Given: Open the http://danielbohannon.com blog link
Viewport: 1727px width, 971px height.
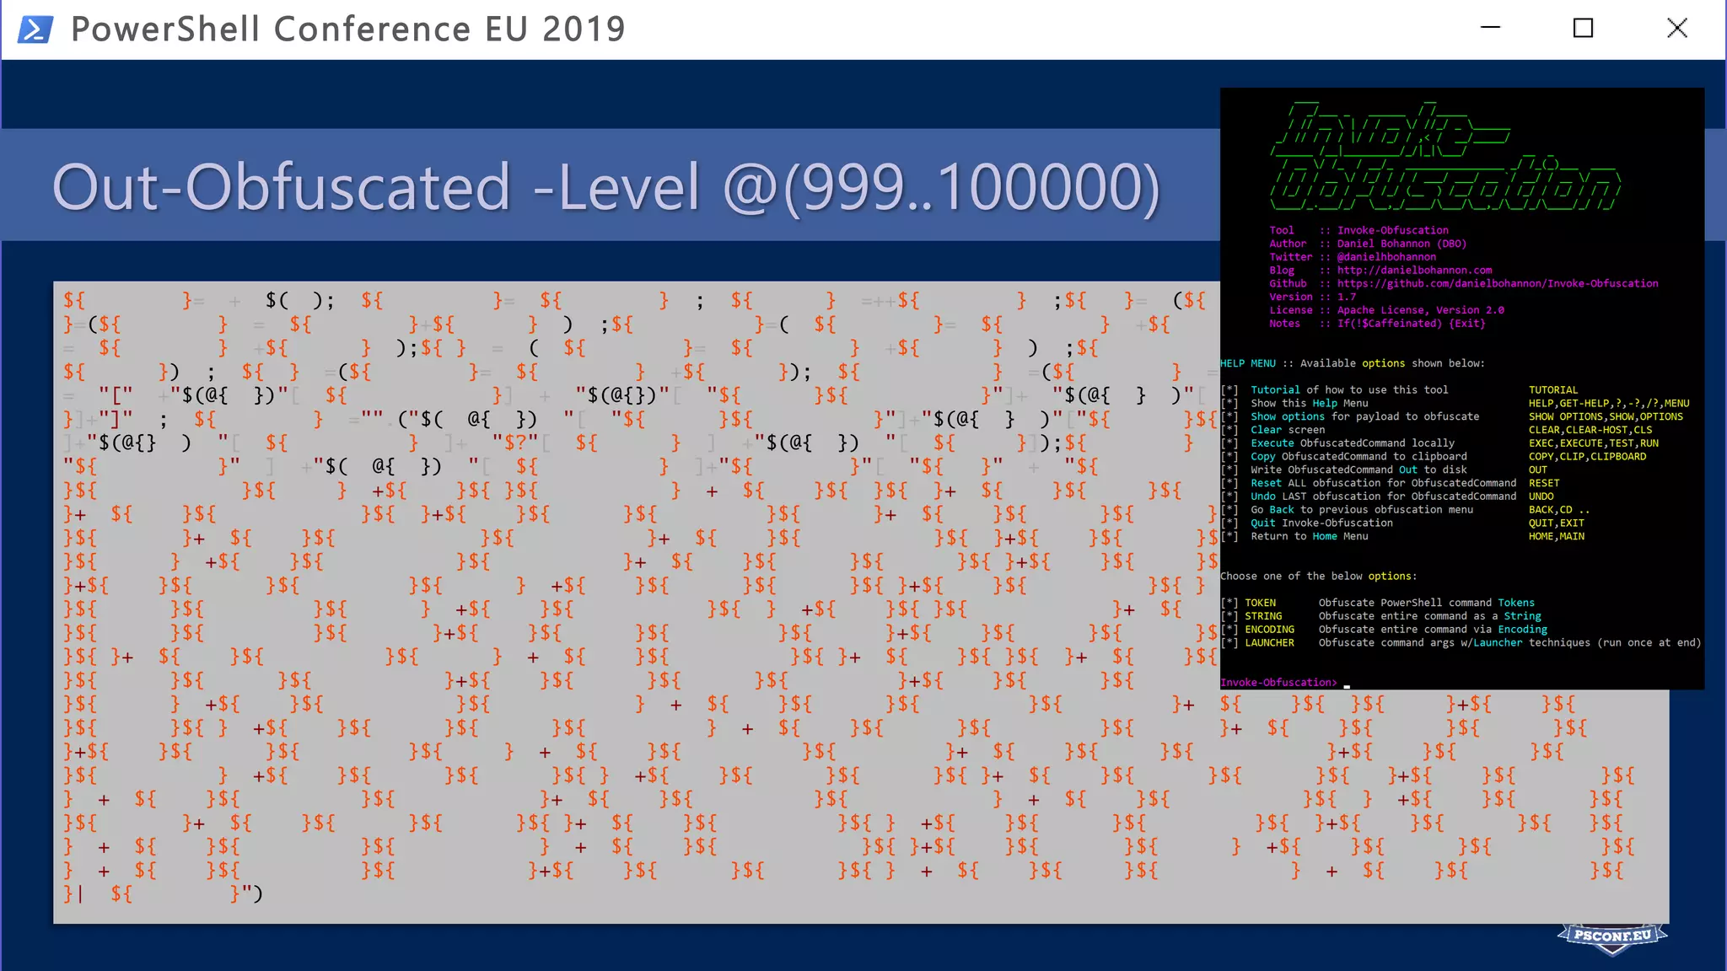Looking at the screenshot, I should tap(1414, 271).
